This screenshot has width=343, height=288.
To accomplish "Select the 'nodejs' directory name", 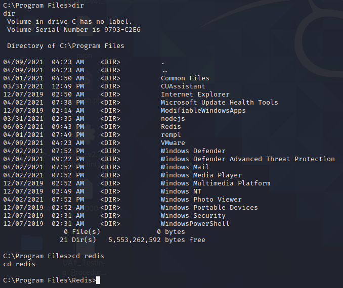I will coord(173,119).
